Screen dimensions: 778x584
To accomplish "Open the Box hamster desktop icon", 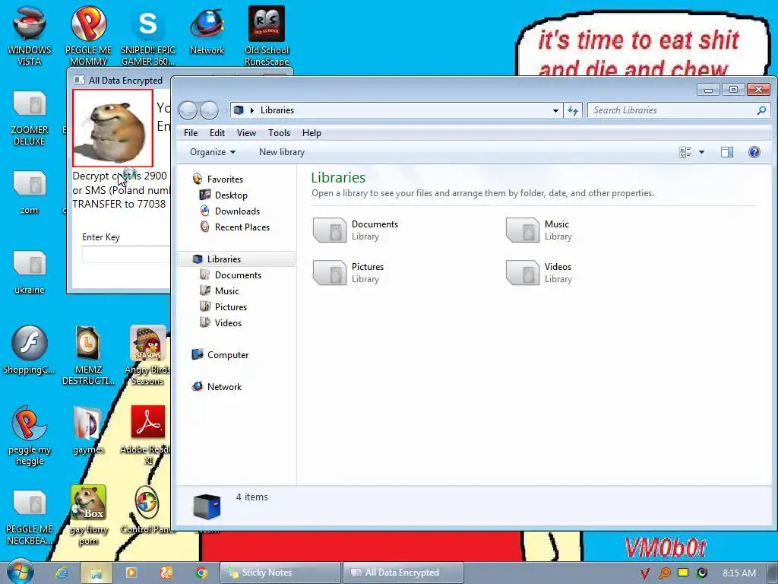I will click(88, 515).
